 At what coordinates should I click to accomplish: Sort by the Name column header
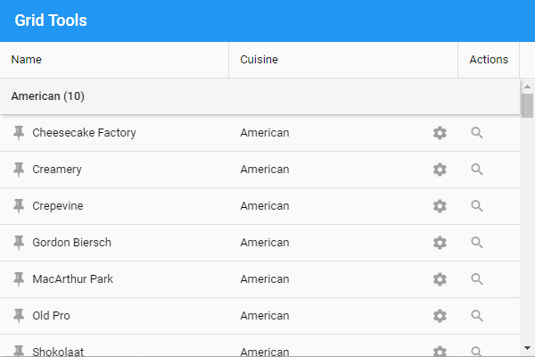click(x=27, y=60)
